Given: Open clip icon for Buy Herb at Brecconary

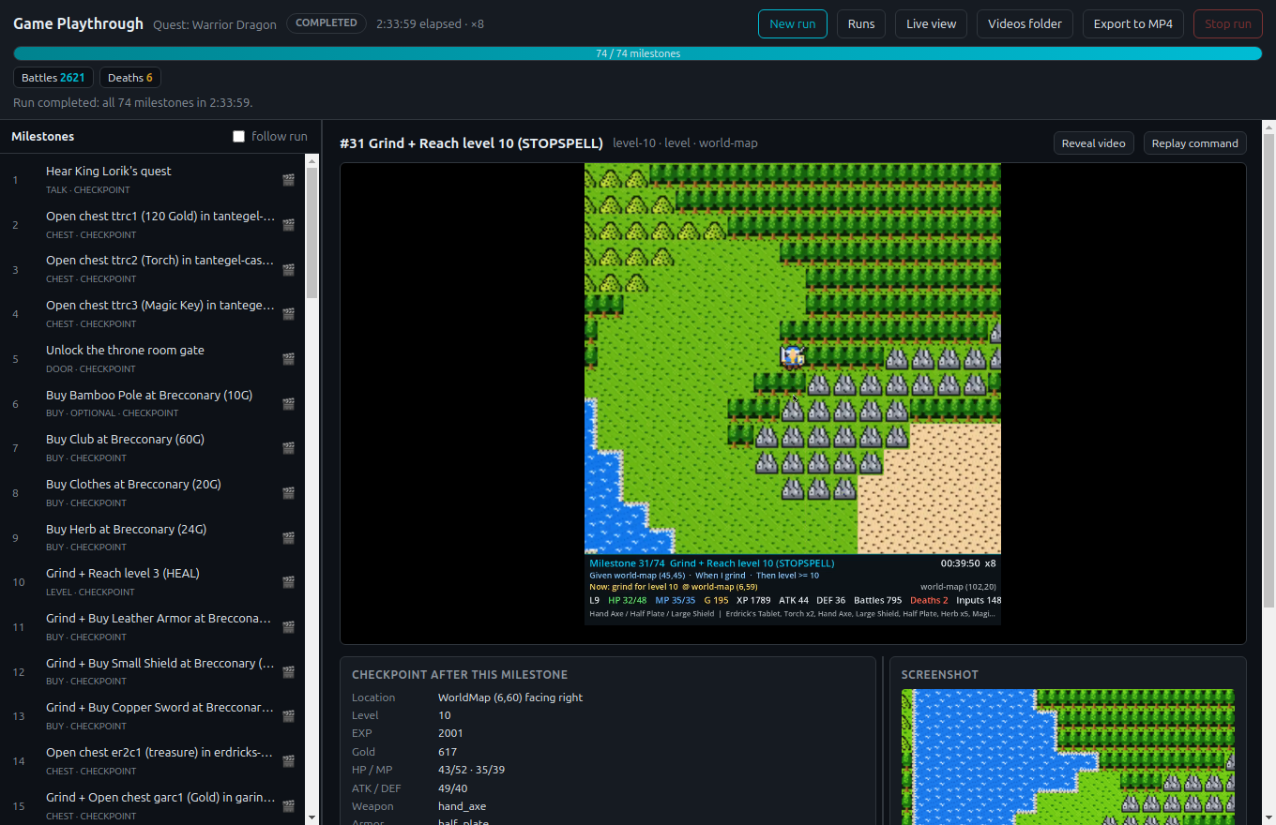Looking at the screenshot, I should tap(288, 538).
